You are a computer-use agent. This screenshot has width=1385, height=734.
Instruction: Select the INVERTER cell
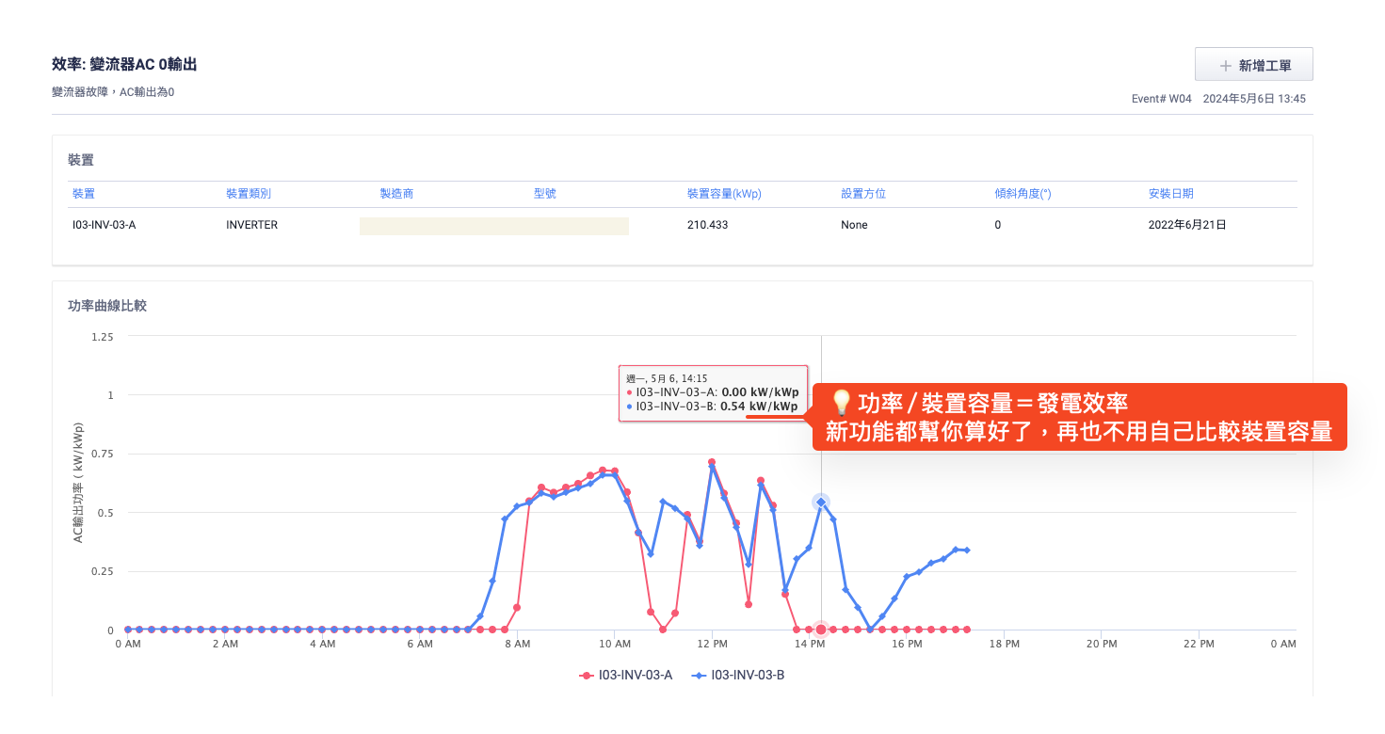click(251, 225)
